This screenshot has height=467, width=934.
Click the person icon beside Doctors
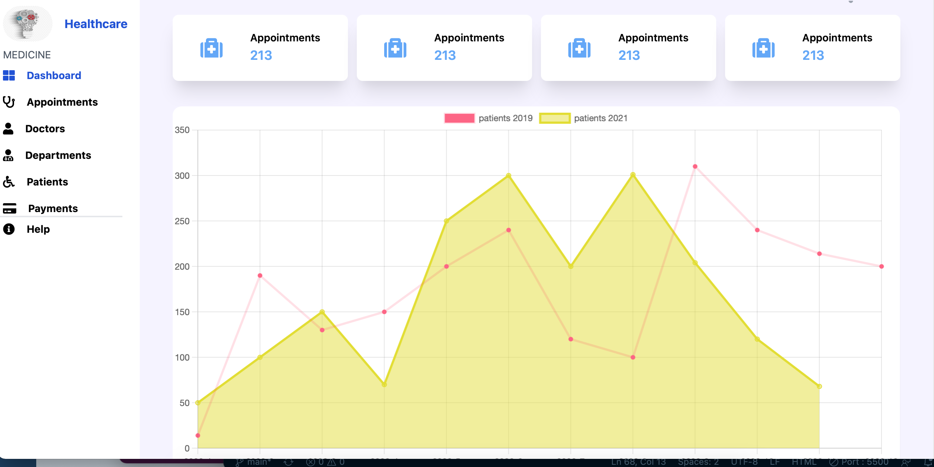click(8, 129)
